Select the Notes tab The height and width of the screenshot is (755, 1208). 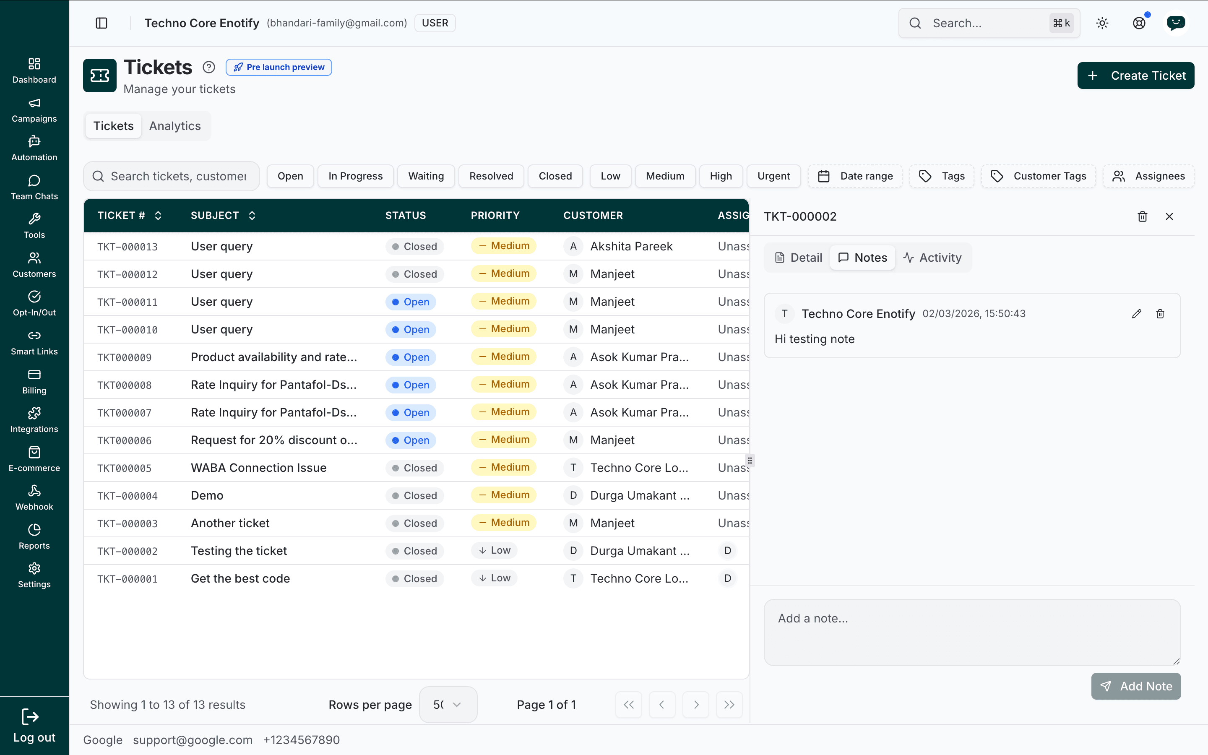pyautogui.click(x=862, y=258)
